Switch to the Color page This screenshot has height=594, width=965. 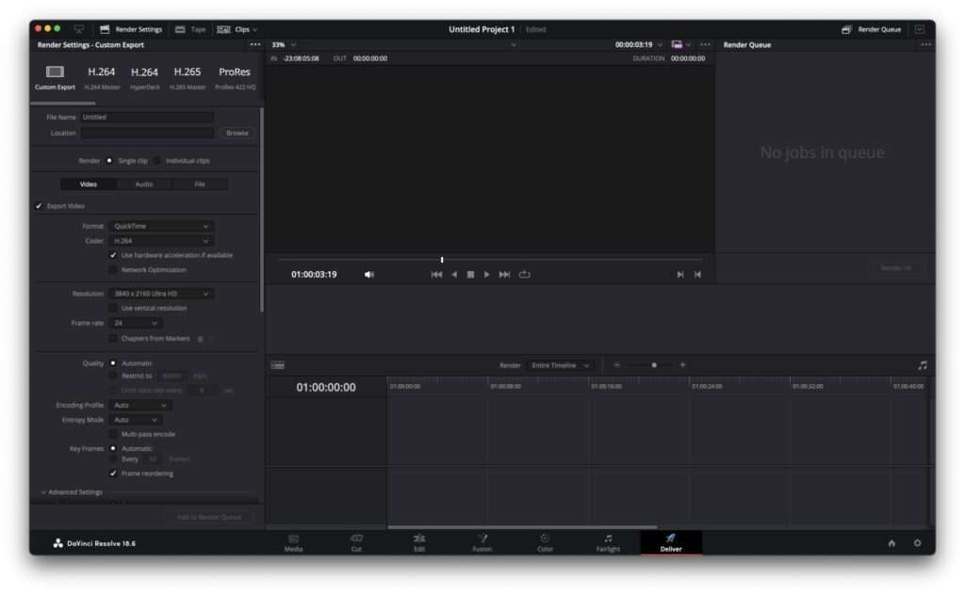click(545, 542)
